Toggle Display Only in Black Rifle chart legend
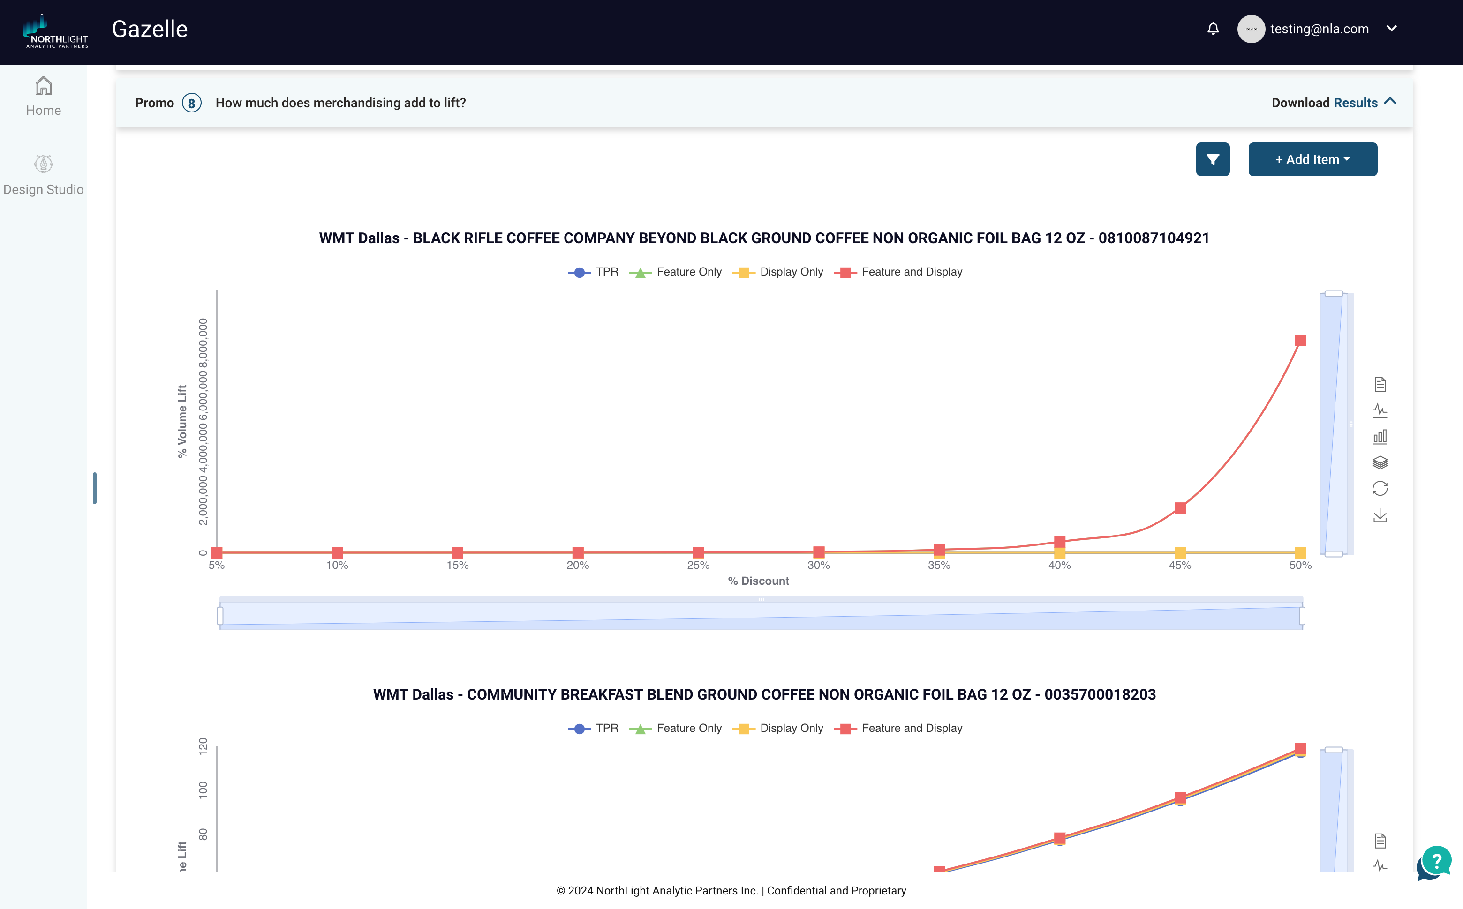 pos(777,272)
